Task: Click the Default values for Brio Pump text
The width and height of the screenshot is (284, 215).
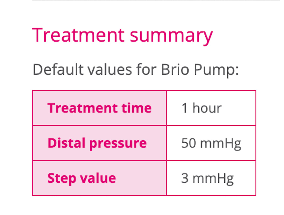Action: pos(136,70)
